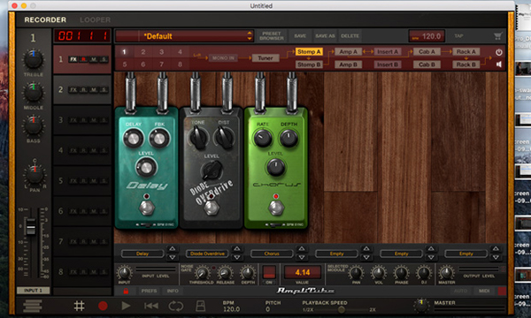This screenshot has width=531, height=318.
Task: Click the grid hash icon in transport bar
Action: point(80,306)
